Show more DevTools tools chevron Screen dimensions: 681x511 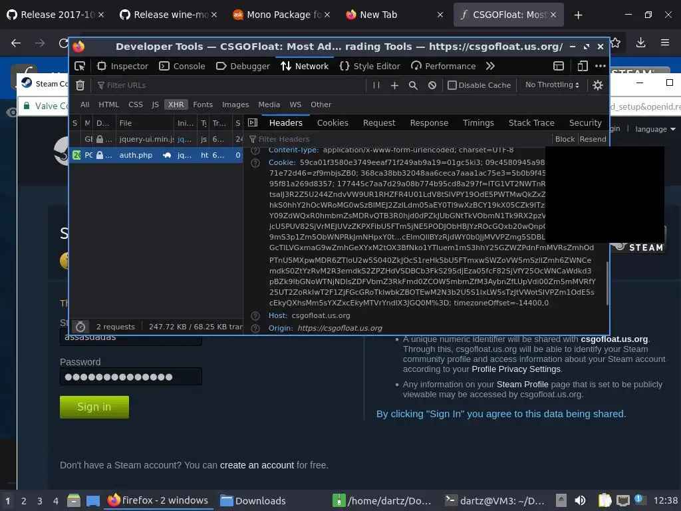(490, 66)
